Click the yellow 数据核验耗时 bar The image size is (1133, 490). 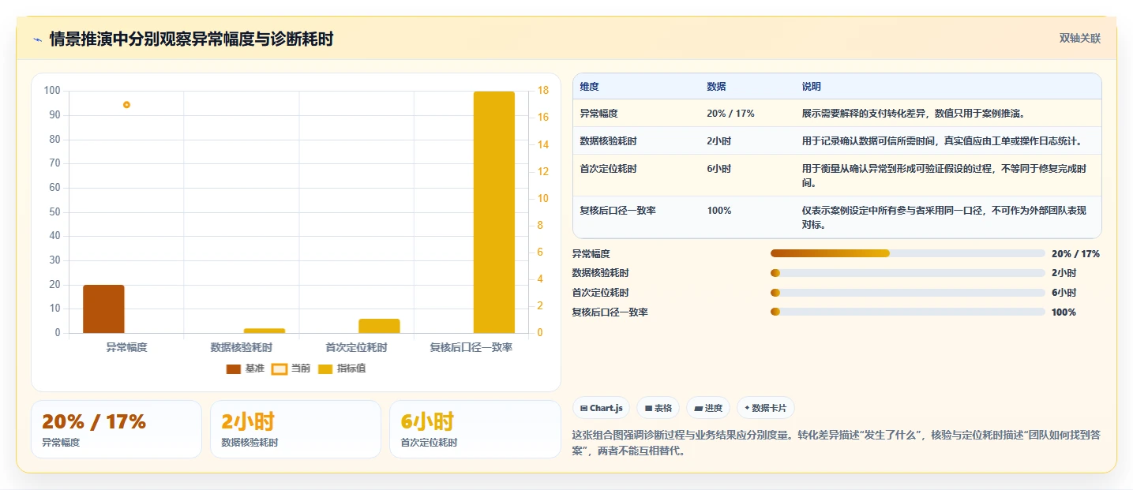[x=264, y=331]
